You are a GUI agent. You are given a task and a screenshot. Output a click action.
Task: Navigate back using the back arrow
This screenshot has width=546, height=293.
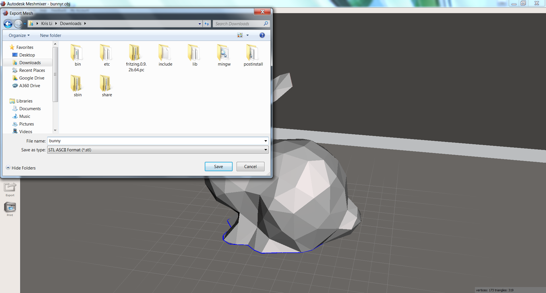(8, 24)
